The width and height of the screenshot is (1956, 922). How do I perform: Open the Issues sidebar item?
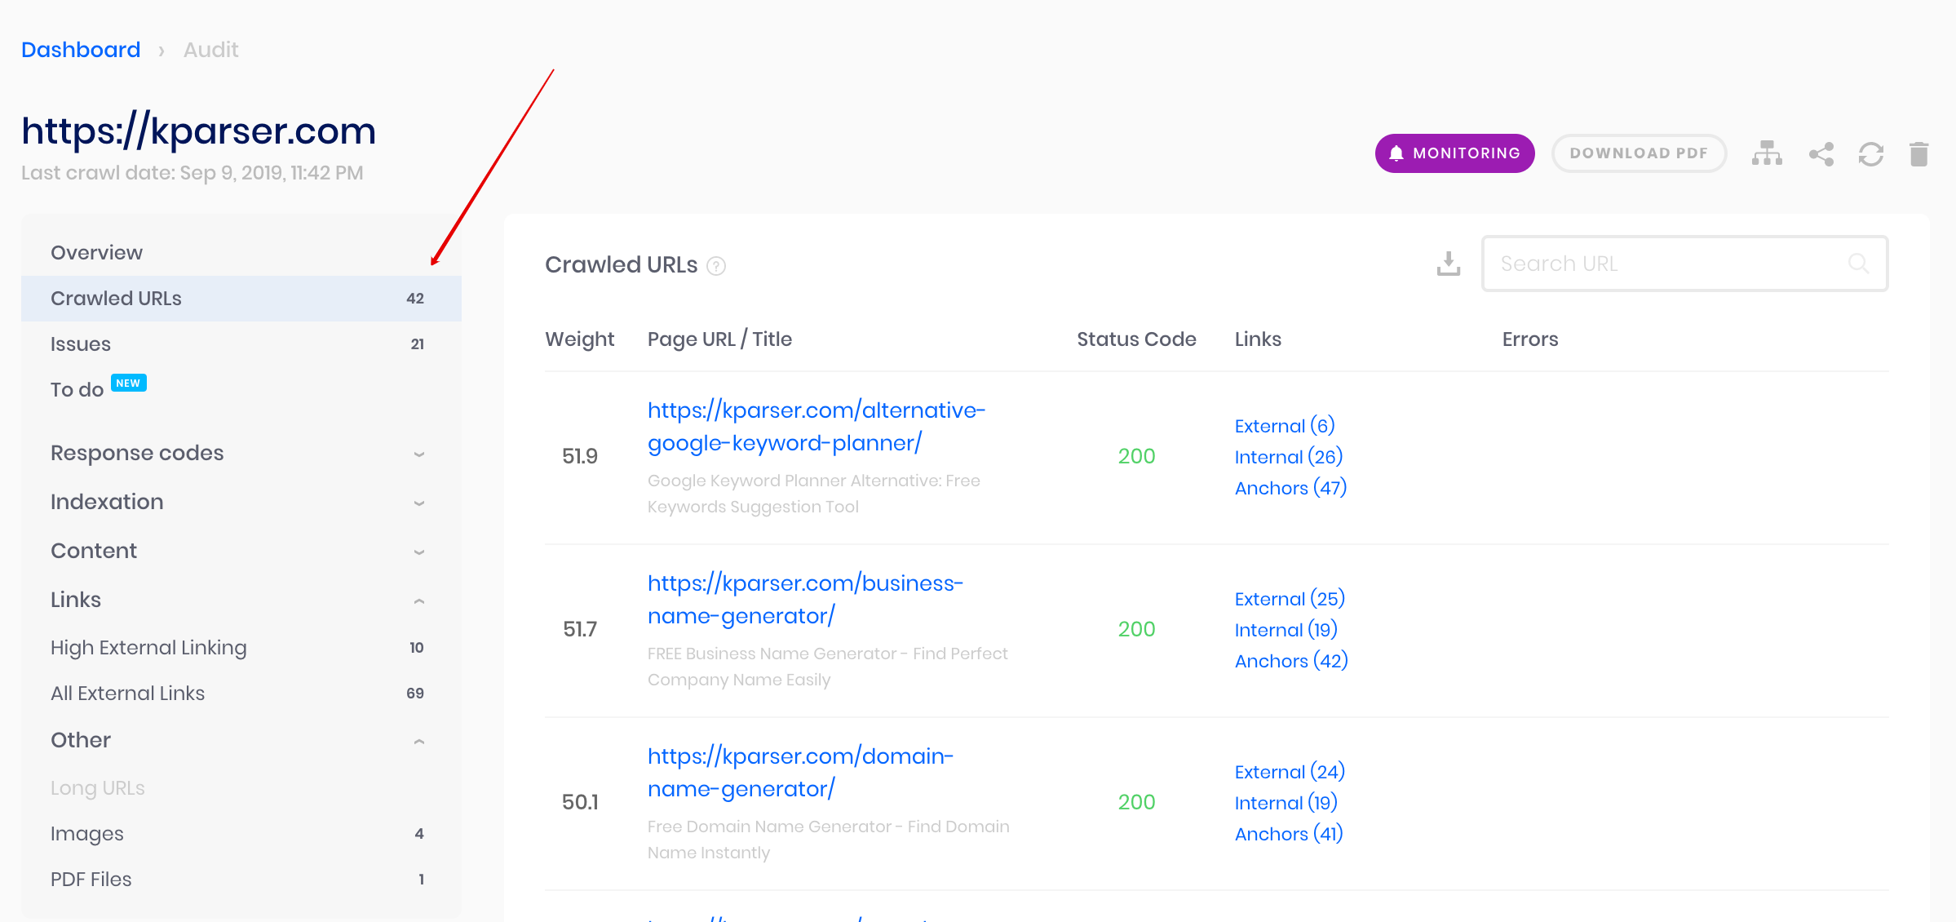[241, 344]
